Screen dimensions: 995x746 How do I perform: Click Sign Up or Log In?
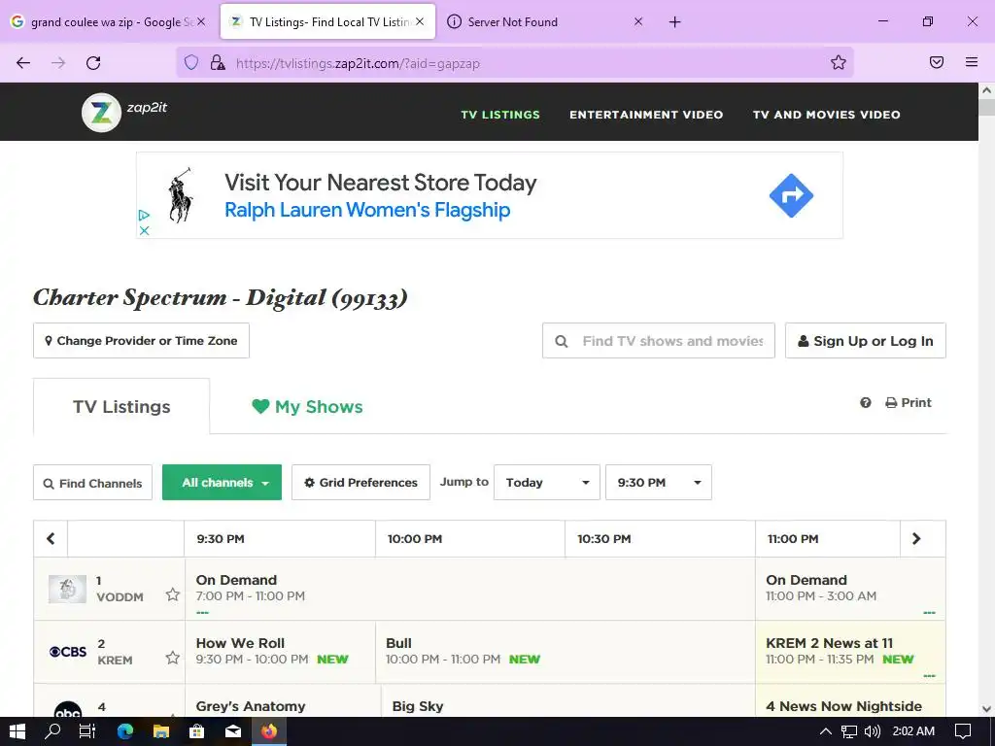[x=866, y=341]
